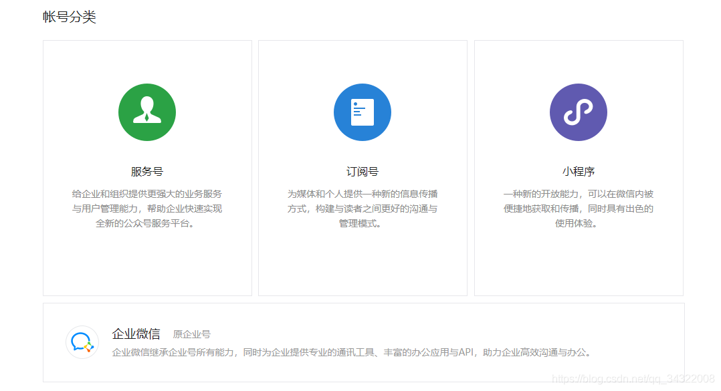
Task: Select the 服务号 title text
Action: [147, 172]
